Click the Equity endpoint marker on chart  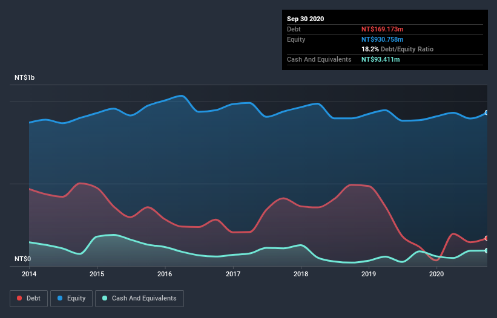[x=487, y=112]
